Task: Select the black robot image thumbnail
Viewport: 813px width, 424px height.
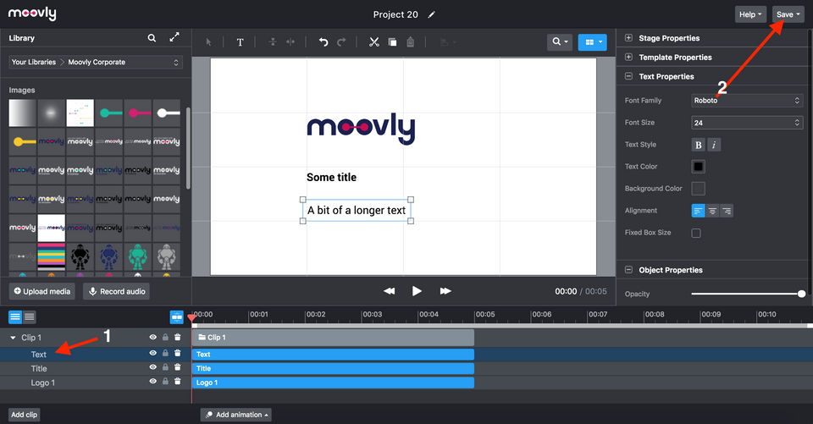Action: [80, 256]
